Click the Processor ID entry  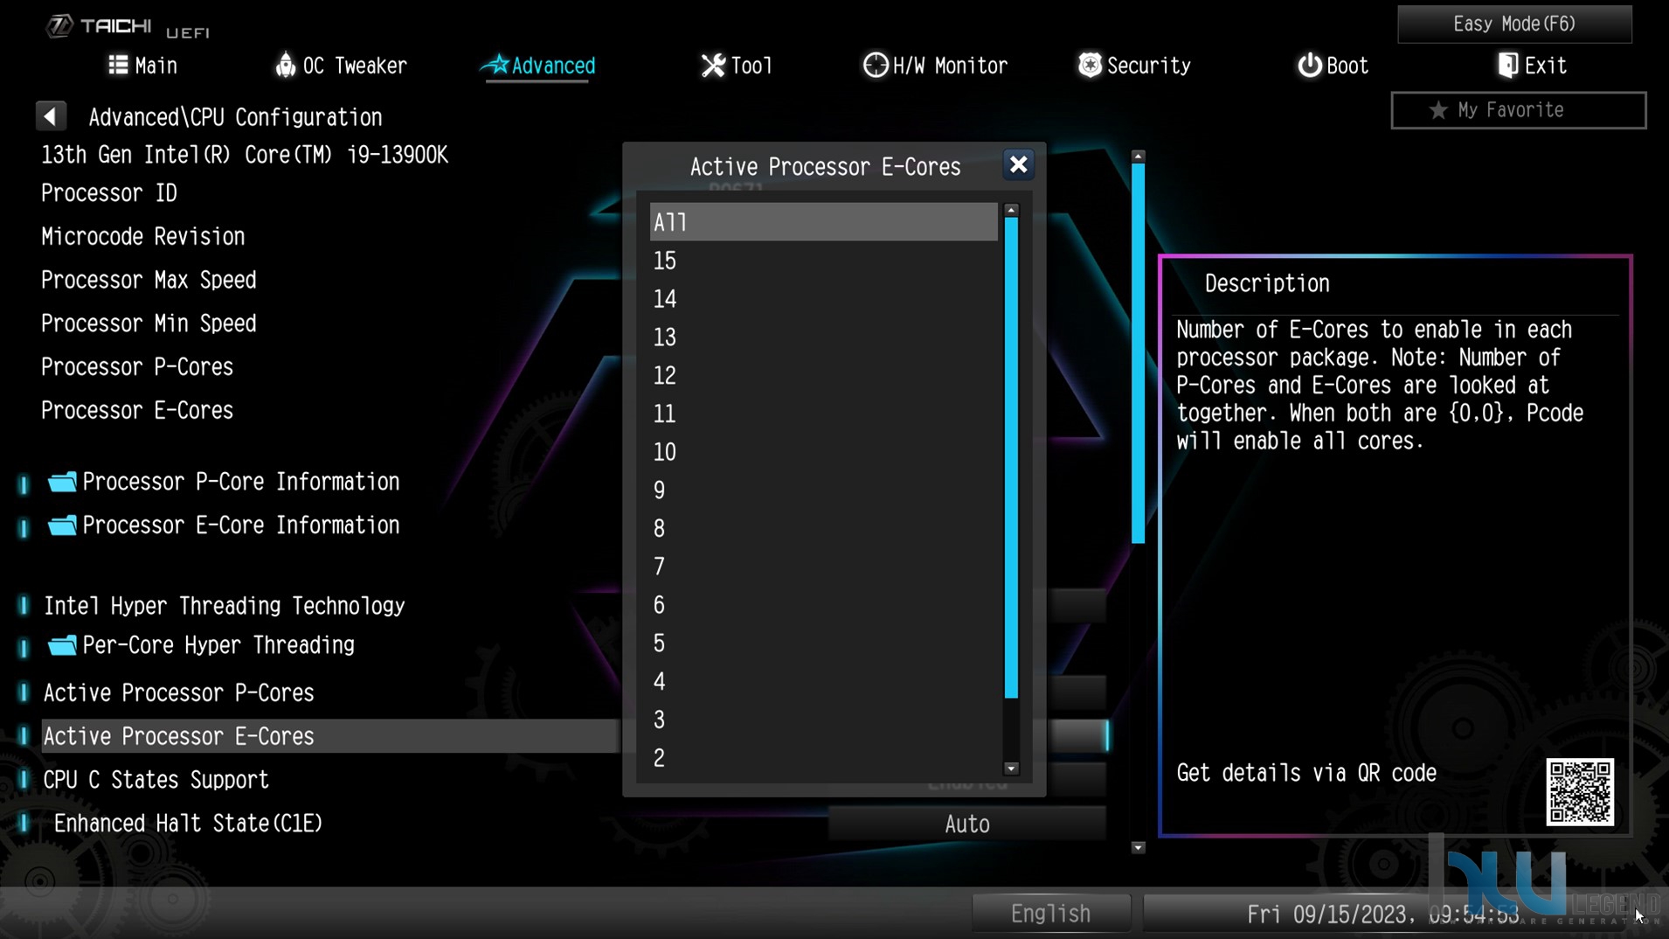click(x=109, y=193)
